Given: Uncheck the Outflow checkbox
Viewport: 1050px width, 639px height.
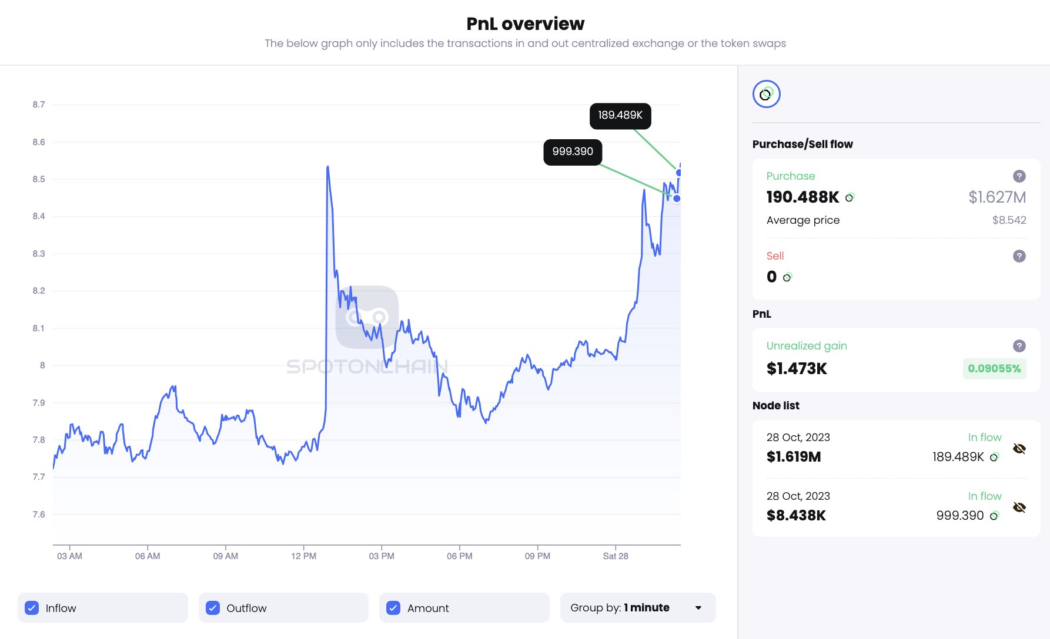Looking at the screenshot, I should 213,608.
